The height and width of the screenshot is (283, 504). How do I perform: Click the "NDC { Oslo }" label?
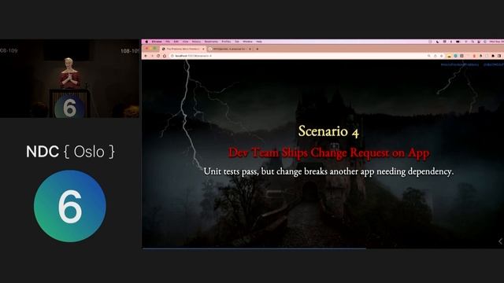(70, 152)
